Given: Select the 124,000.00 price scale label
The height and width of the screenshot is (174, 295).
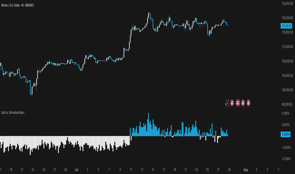Looking at the screenshot, I should pos(287,3).
